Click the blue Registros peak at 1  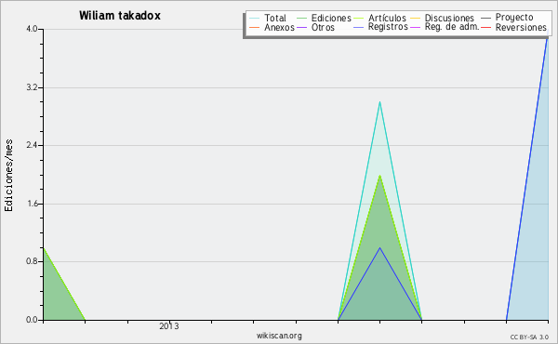click(379, 247)
